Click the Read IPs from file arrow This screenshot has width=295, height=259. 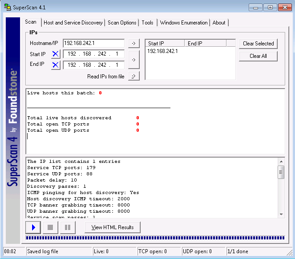click(x=133, y=76)
